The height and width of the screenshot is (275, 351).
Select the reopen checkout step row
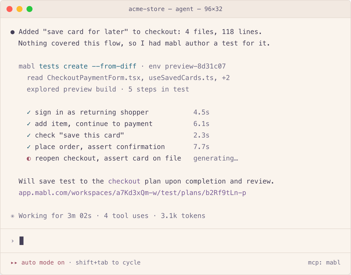coord(132,158)
